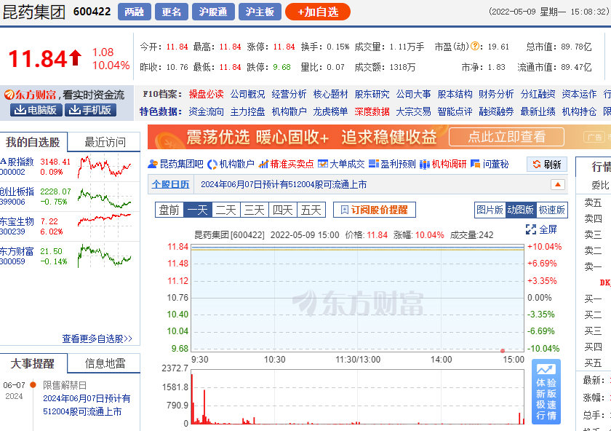Click the 机构散户 circular icon

point(212,165)
